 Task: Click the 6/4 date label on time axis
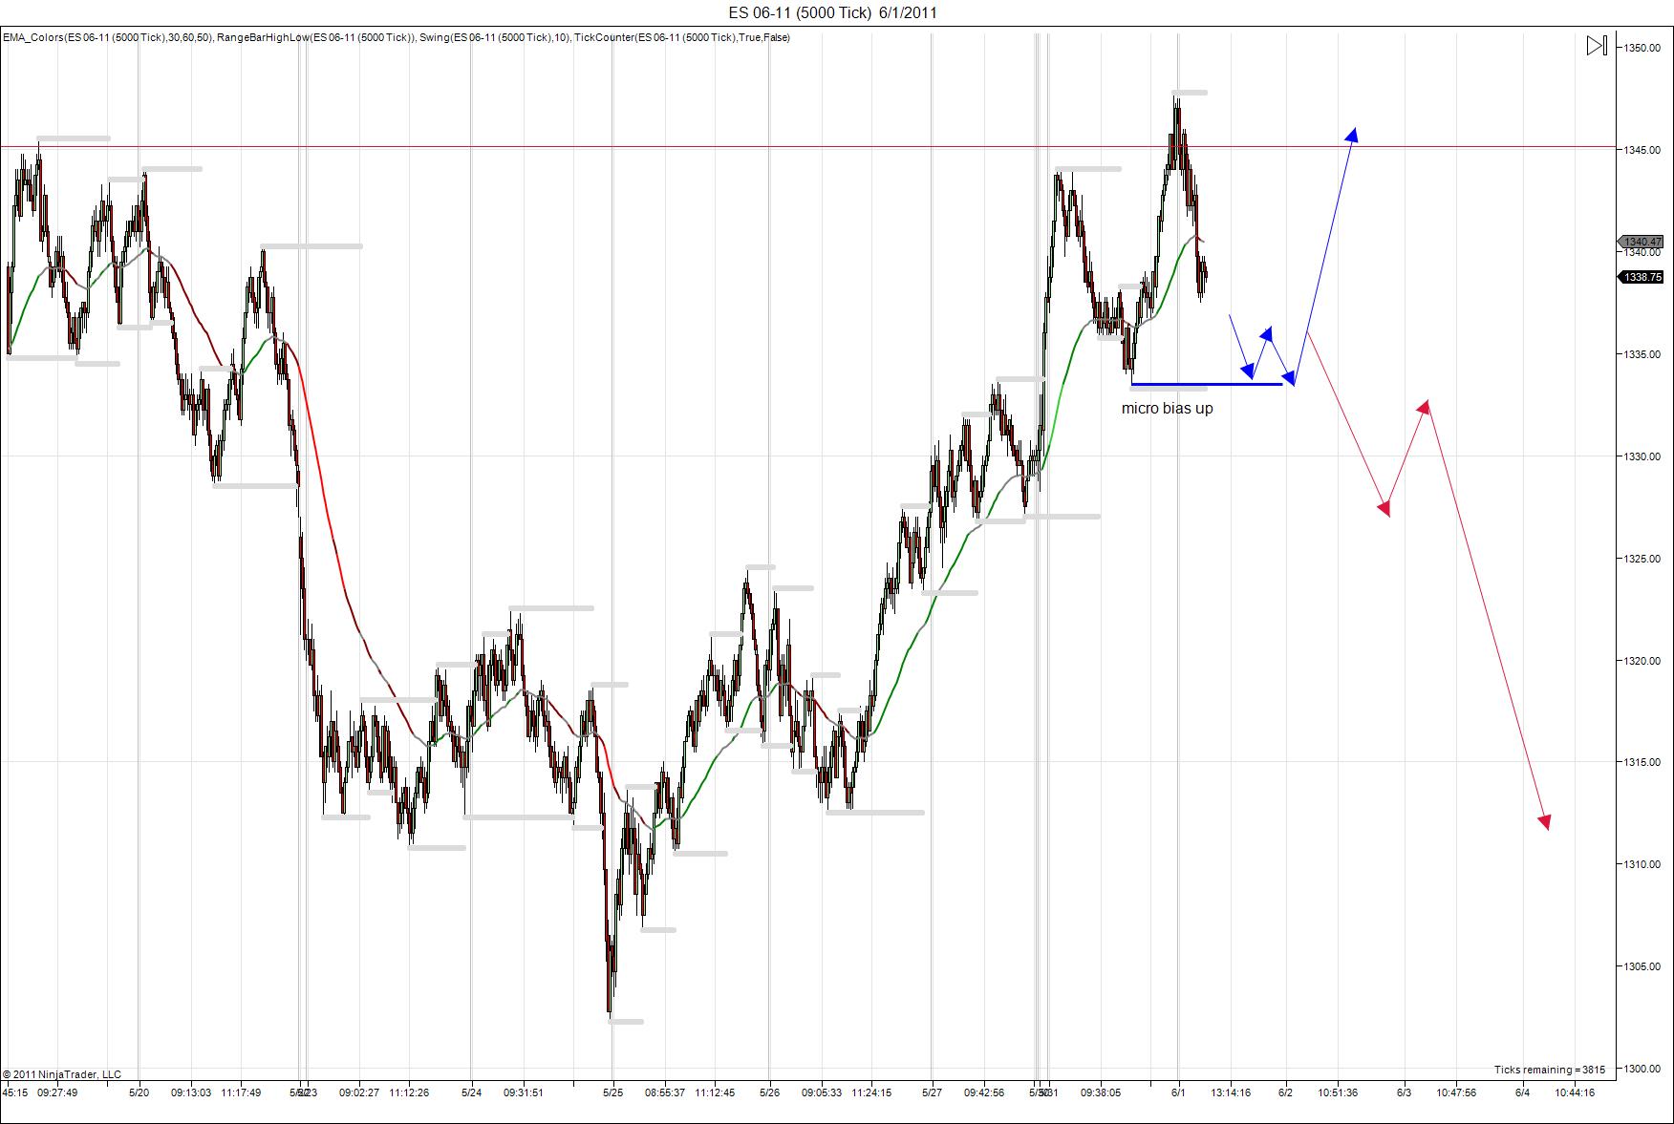1523,1092
